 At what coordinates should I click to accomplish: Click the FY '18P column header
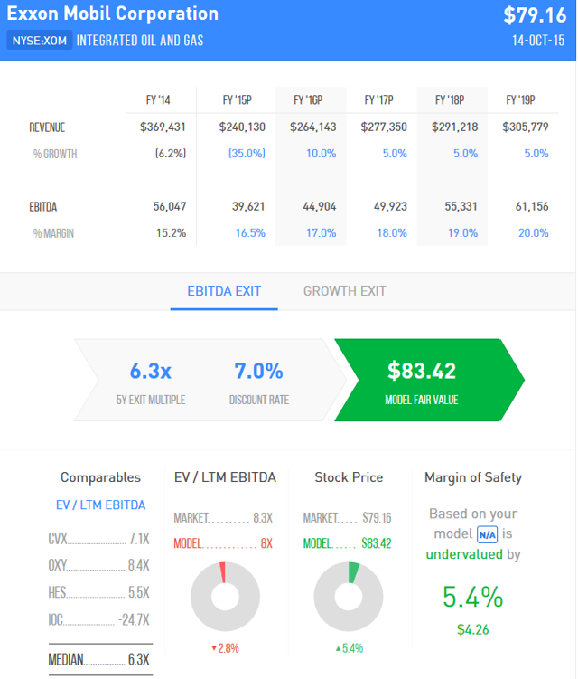coord(450,100)
